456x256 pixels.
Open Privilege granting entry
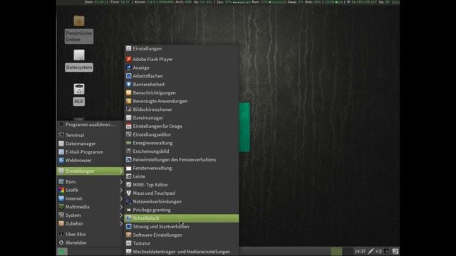(x=182, y=210)
